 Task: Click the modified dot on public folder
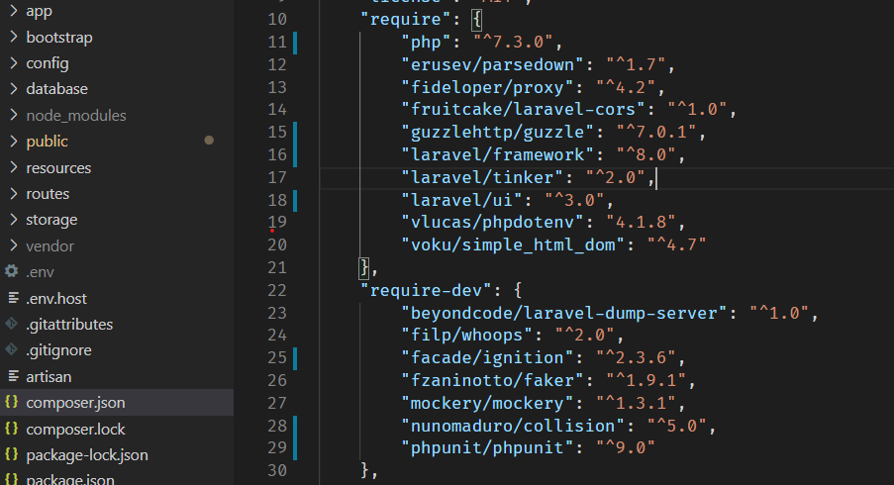(209, 141)
